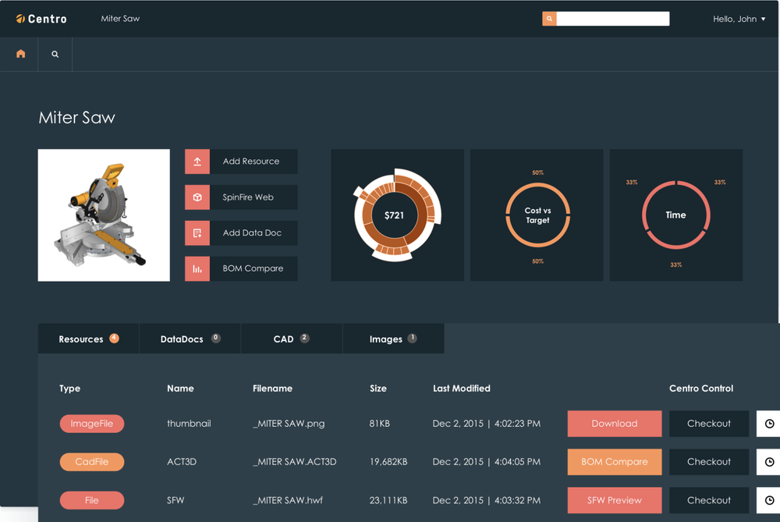This screenshot has width=780, height=522.
Task: Click the document icon next to Add Data Doc
Action: 197,233
